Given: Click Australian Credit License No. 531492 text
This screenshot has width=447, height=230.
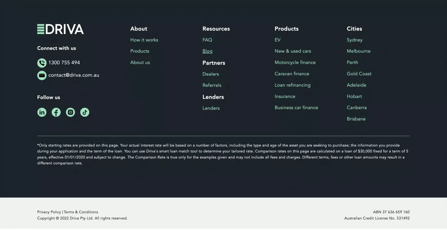Looking at the screenshot, I should (x=377, y=218).
